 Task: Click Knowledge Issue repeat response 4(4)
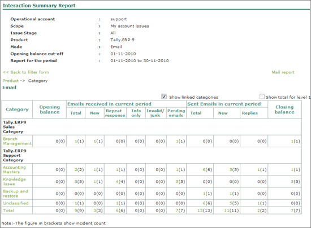click(x=120, y=182)
